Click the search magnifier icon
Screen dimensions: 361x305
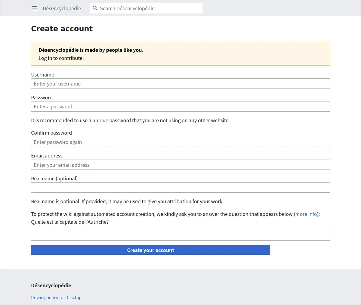click(95, 8)
